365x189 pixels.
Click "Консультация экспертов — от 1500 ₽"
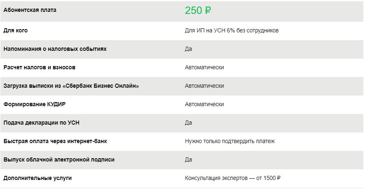[233, 178]
